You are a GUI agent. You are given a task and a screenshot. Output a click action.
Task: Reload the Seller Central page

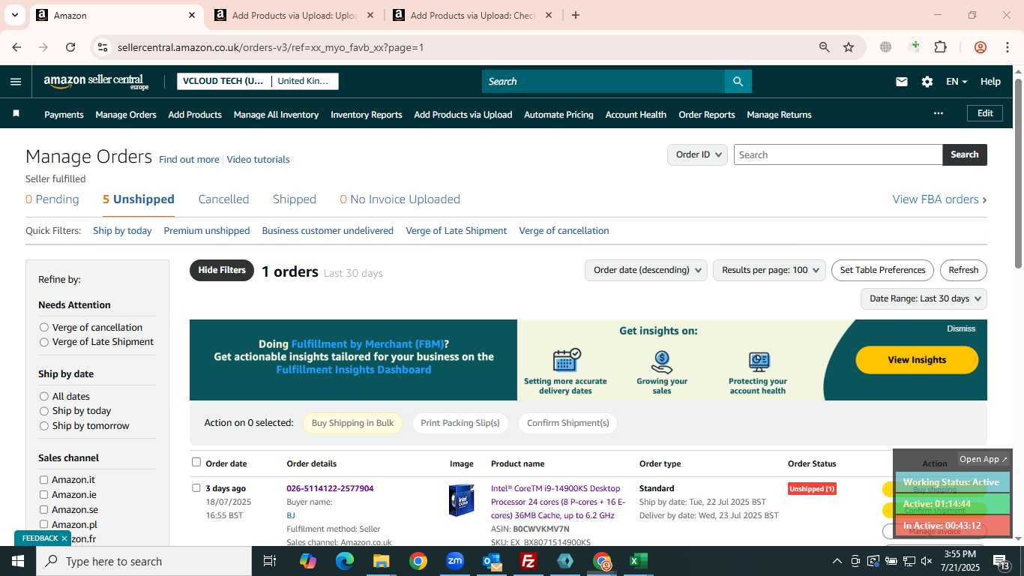tap(70, 47)
